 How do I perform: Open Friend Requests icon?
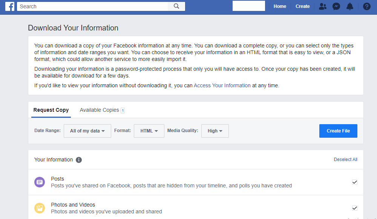click(x=322, y=6)
